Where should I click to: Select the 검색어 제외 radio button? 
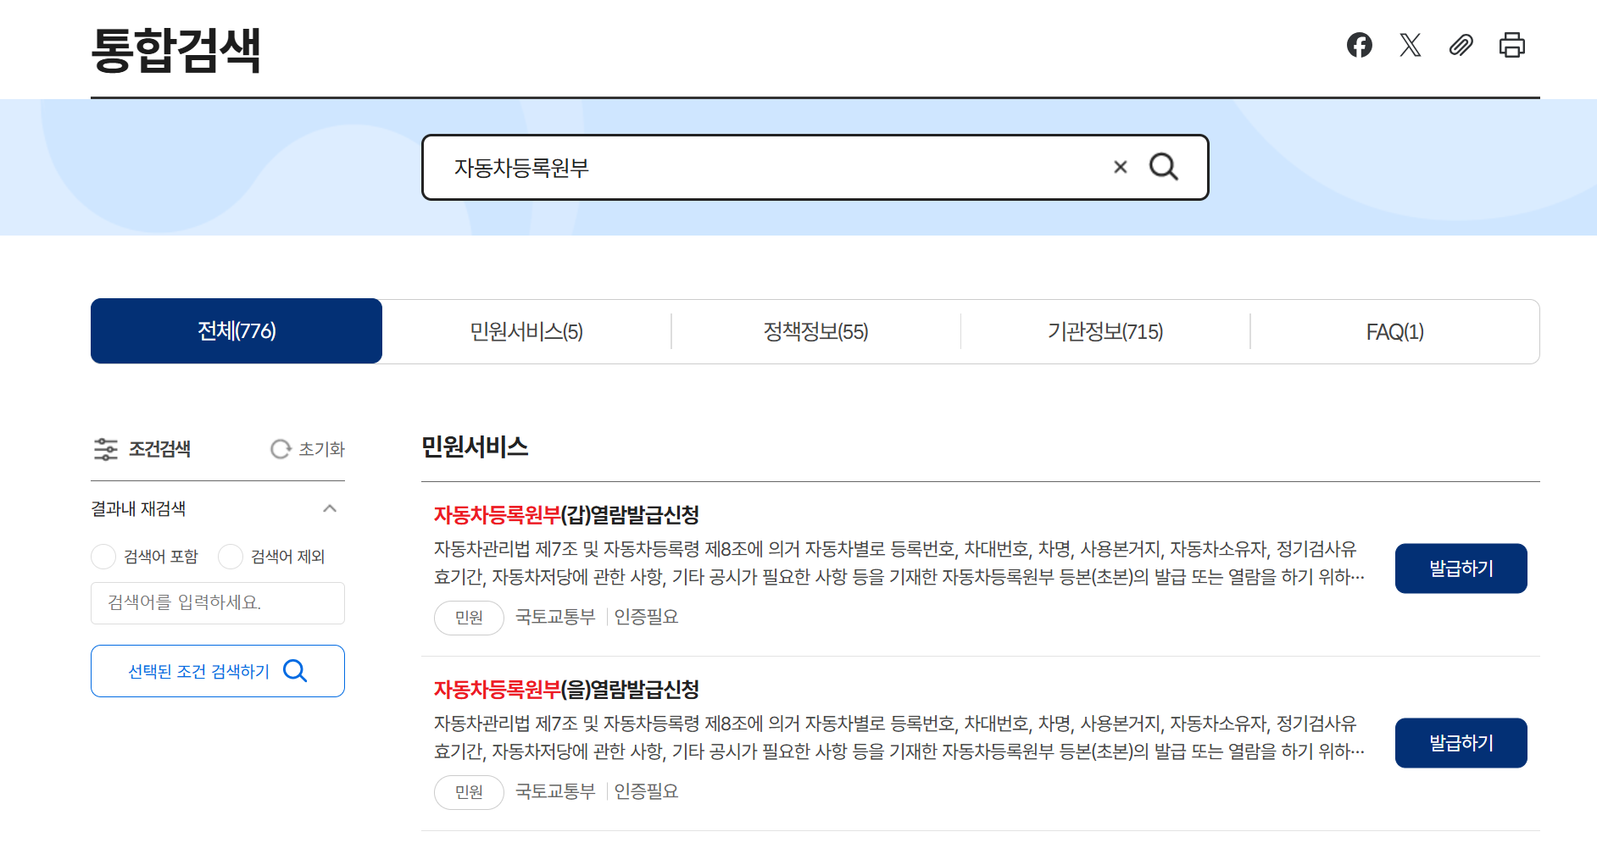230,556
